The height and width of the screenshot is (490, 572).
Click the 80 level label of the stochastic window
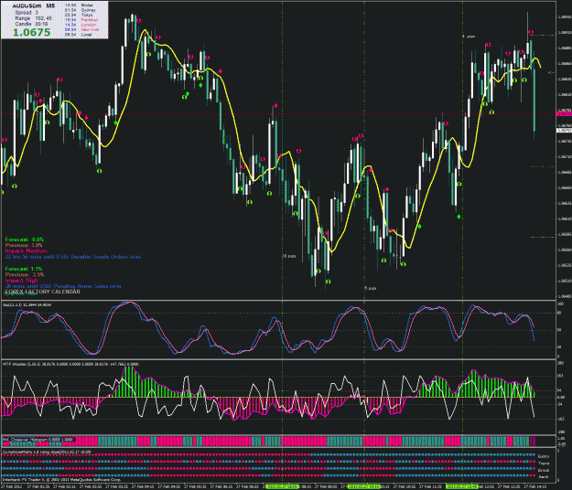[x=559, y=313]
